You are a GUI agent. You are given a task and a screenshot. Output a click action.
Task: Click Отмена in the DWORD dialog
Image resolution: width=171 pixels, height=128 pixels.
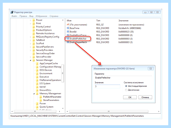pyautogui.click(x=145, y=97)
